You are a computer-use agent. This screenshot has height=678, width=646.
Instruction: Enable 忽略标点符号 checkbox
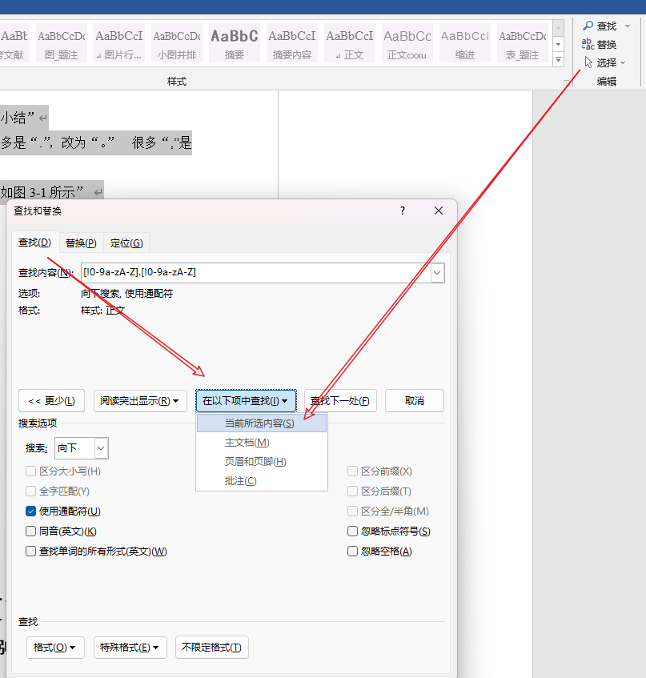coord(352,531)
